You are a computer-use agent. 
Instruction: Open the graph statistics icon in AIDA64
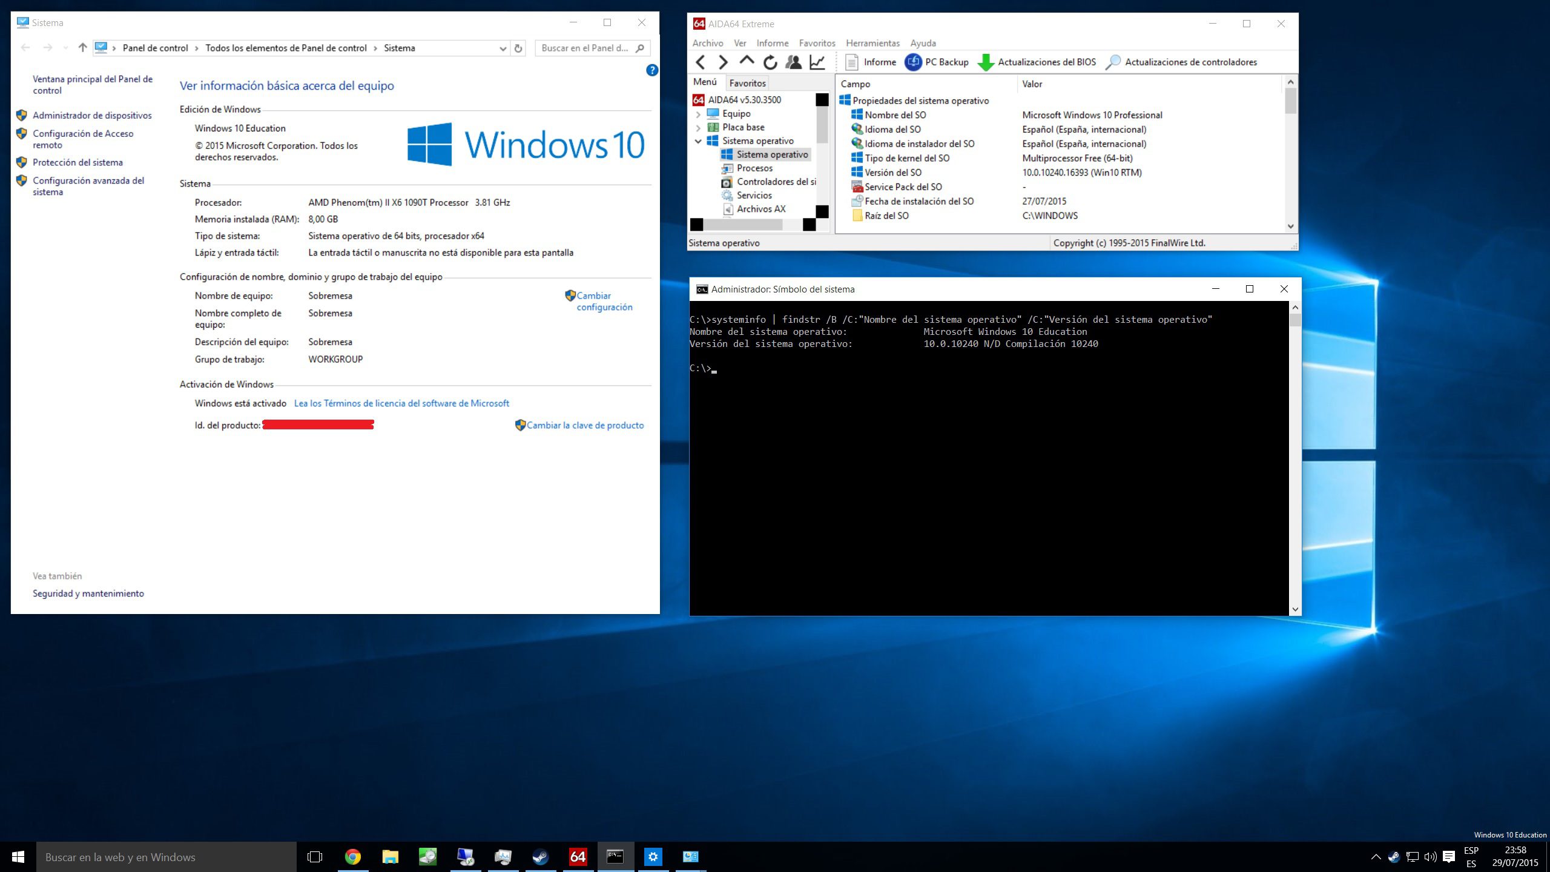pos(816,62)
